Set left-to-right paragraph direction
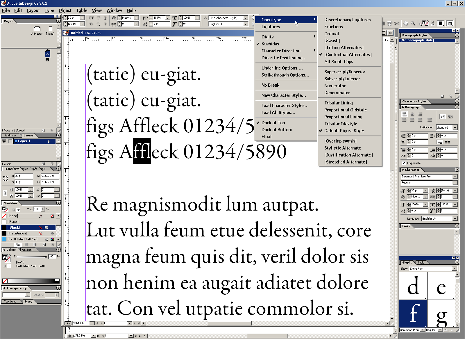 click(x=443, y=117)
